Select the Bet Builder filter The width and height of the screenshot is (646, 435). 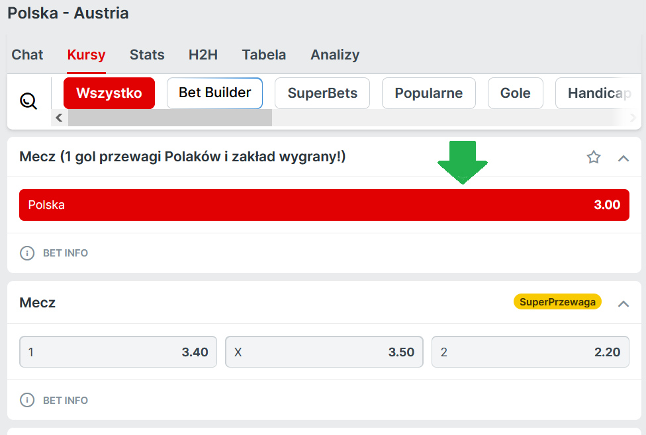tap(214, 93)
